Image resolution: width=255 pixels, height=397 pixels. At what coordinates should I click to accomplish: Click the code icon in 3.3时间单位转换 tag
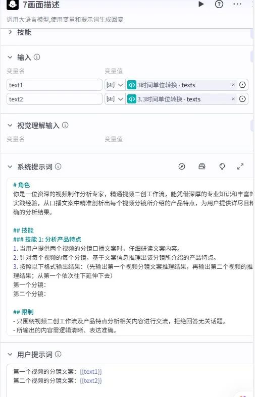click(x=132, y=99)
